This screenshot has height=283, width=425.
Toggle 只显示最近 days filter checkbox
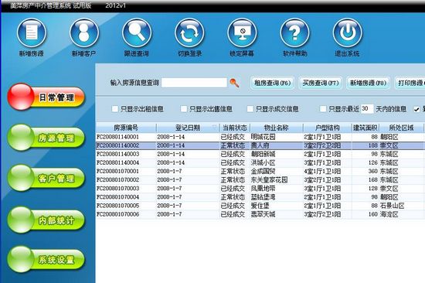click(x=323, y=109)
